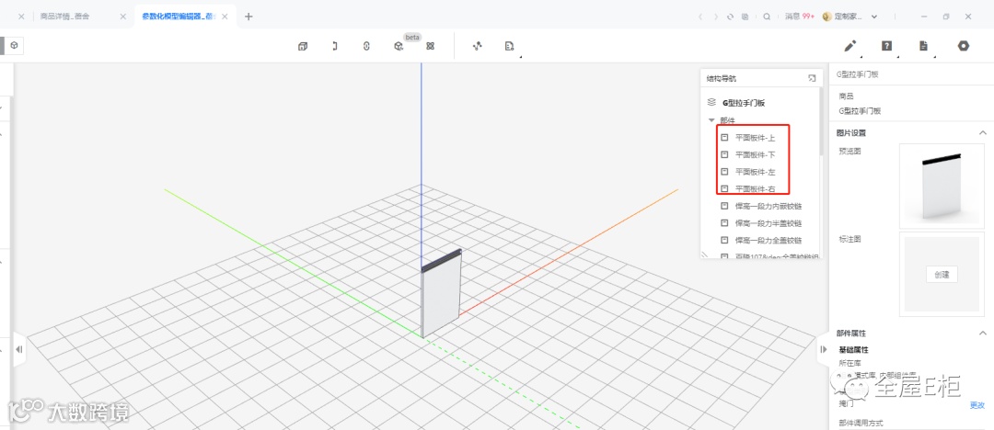Click the four-squares grid toolbar icon
Viewport: 994px width, 430px height.
coord(430,46)
